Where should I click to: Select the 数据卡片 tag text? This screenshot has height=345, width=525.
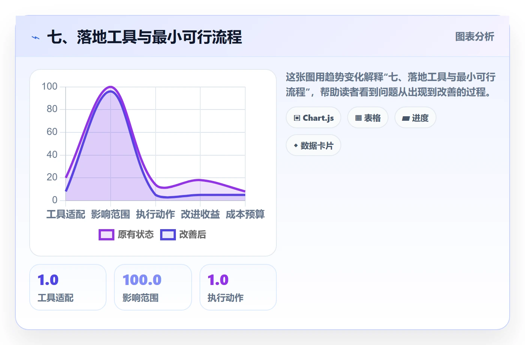[317, 146]
